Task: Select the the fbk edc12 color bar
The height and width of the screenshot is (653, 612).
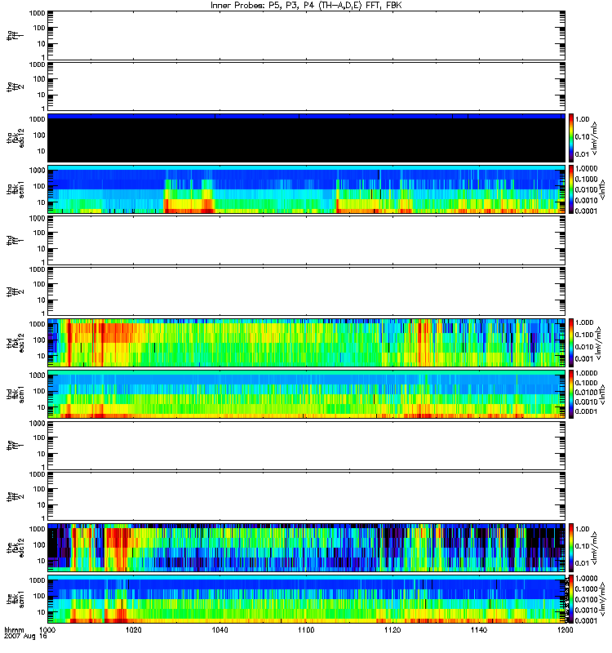Action: (x=571, y=548)
